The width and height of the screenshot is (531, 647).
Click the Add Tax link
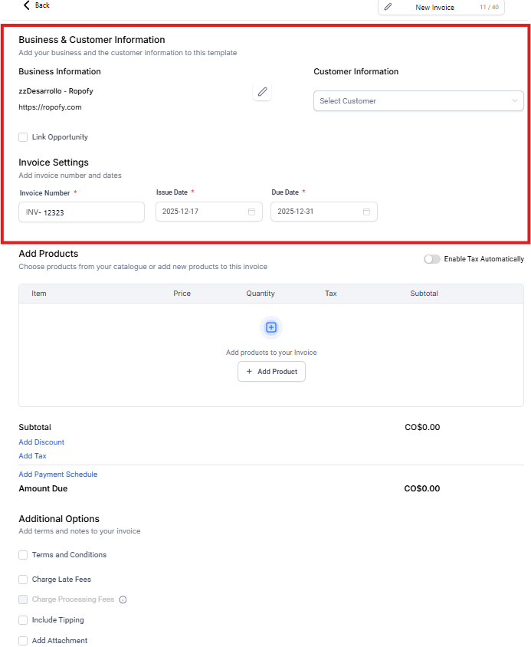(x=32, y=456)
